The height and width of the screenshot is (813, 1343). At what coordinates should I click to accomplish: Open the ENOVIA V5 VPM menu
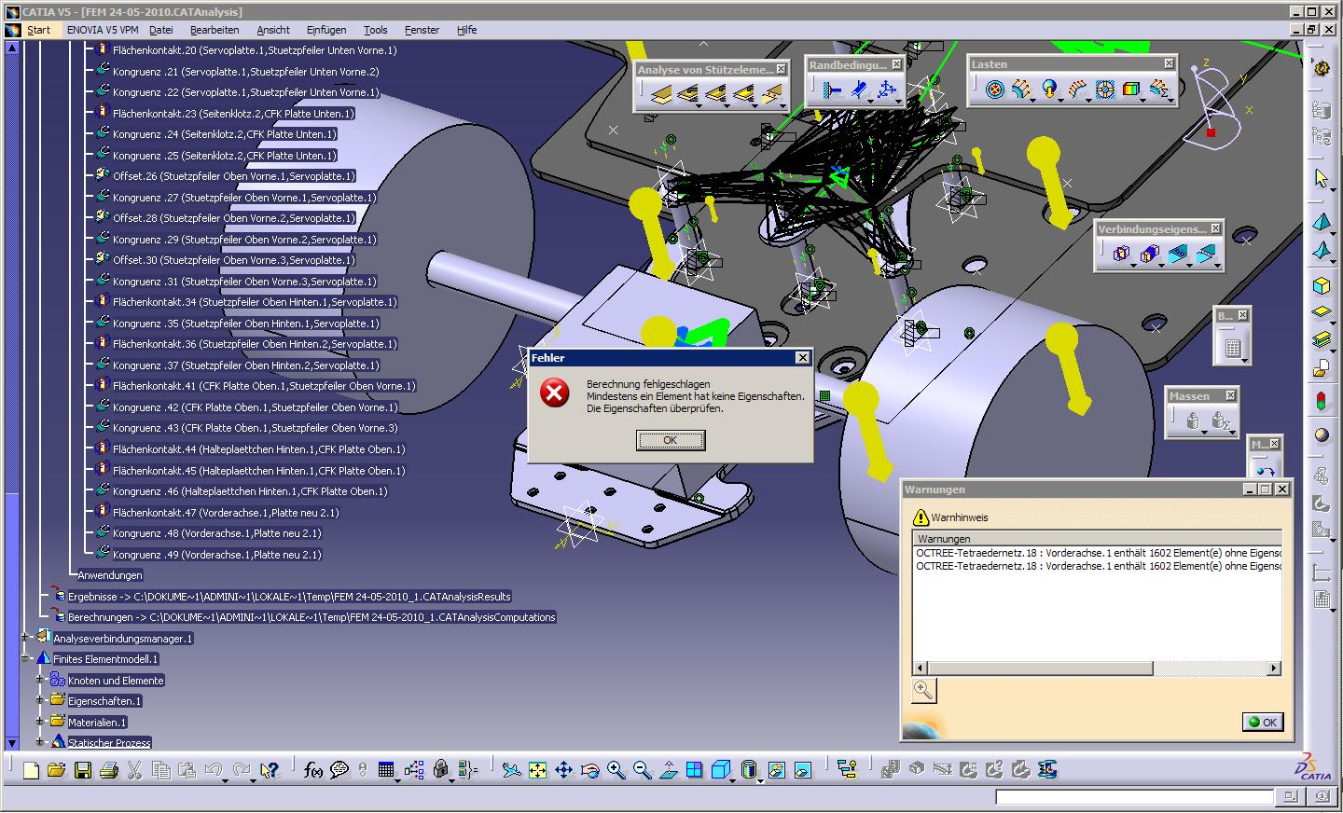pos(103,30)
